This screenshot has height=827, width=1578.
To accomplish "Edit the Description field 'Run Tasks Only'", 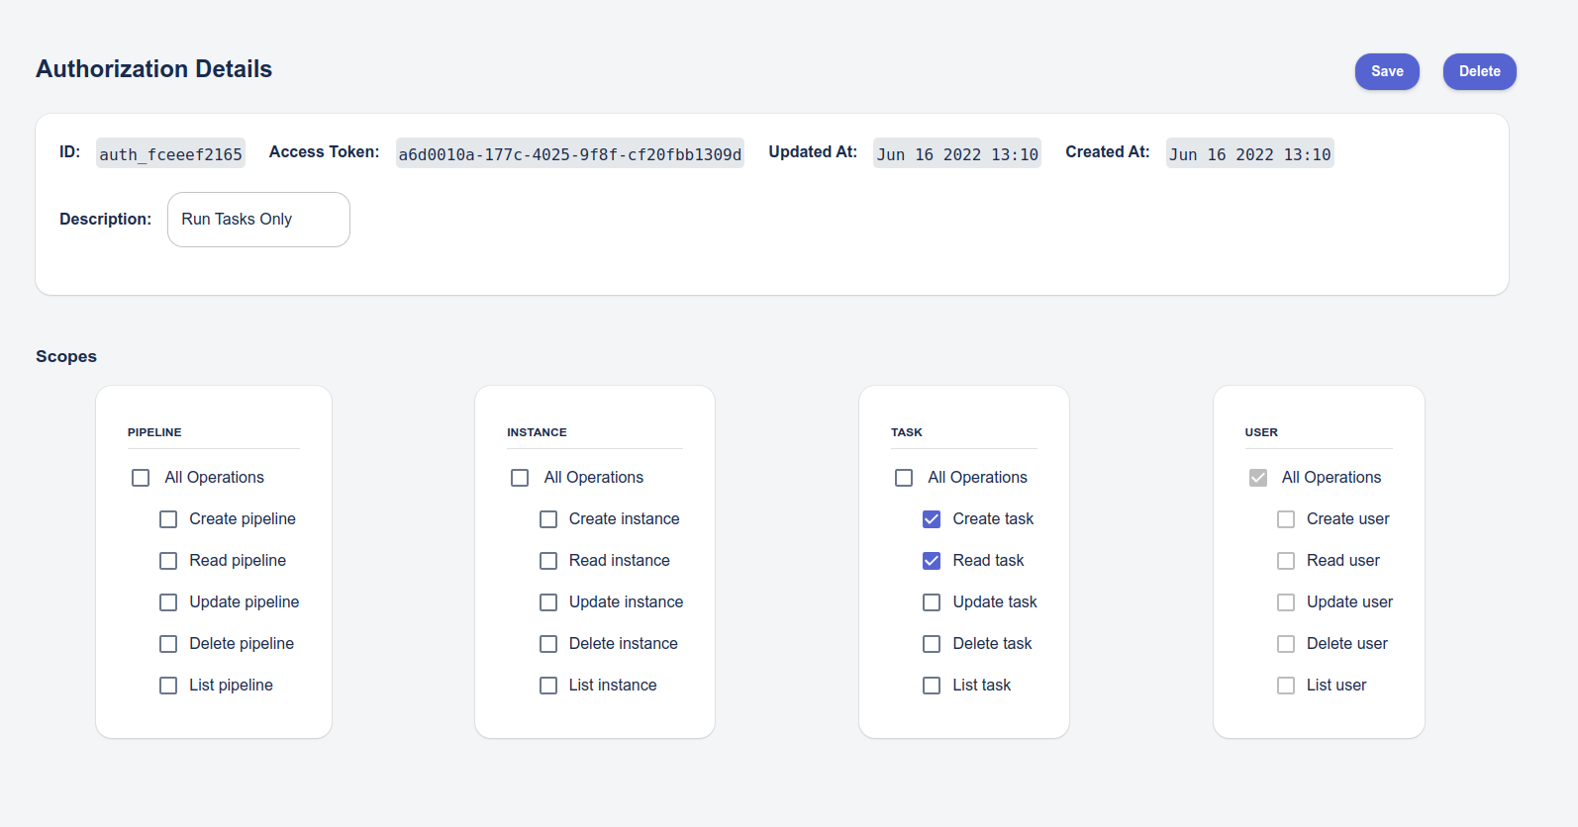I will click(258, 220).
